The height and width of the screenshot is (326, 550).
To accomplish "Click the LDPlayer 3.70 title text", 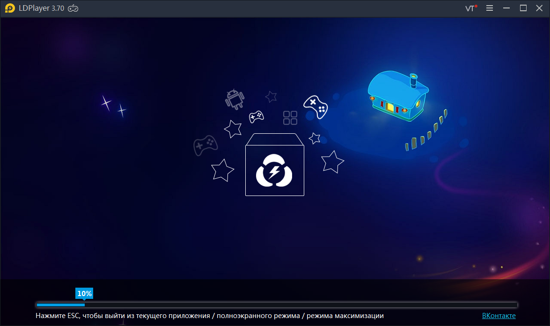I will click(x=43, y=8).
